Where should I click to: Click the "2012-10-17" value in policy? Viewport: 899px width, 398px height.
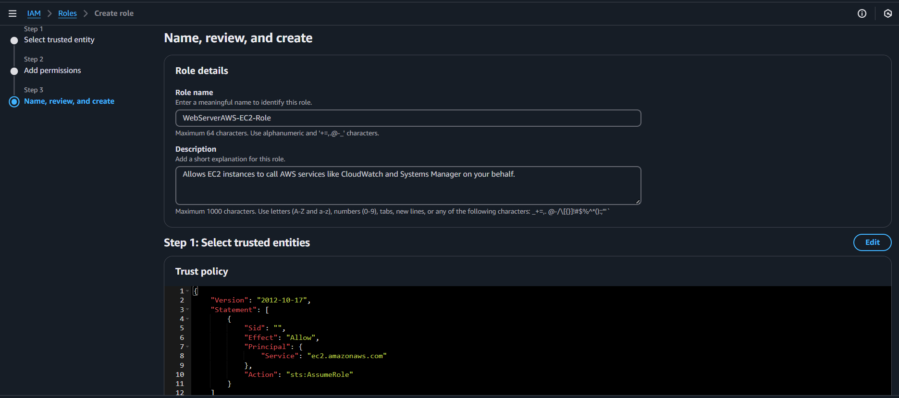[282, 301]
